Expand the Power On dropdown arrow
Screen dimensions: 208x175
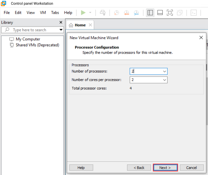(x=90, y=13)
